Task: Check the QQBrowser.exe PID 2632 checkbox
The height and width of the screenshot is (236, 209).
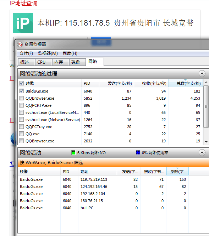Action: pos(21,141)
